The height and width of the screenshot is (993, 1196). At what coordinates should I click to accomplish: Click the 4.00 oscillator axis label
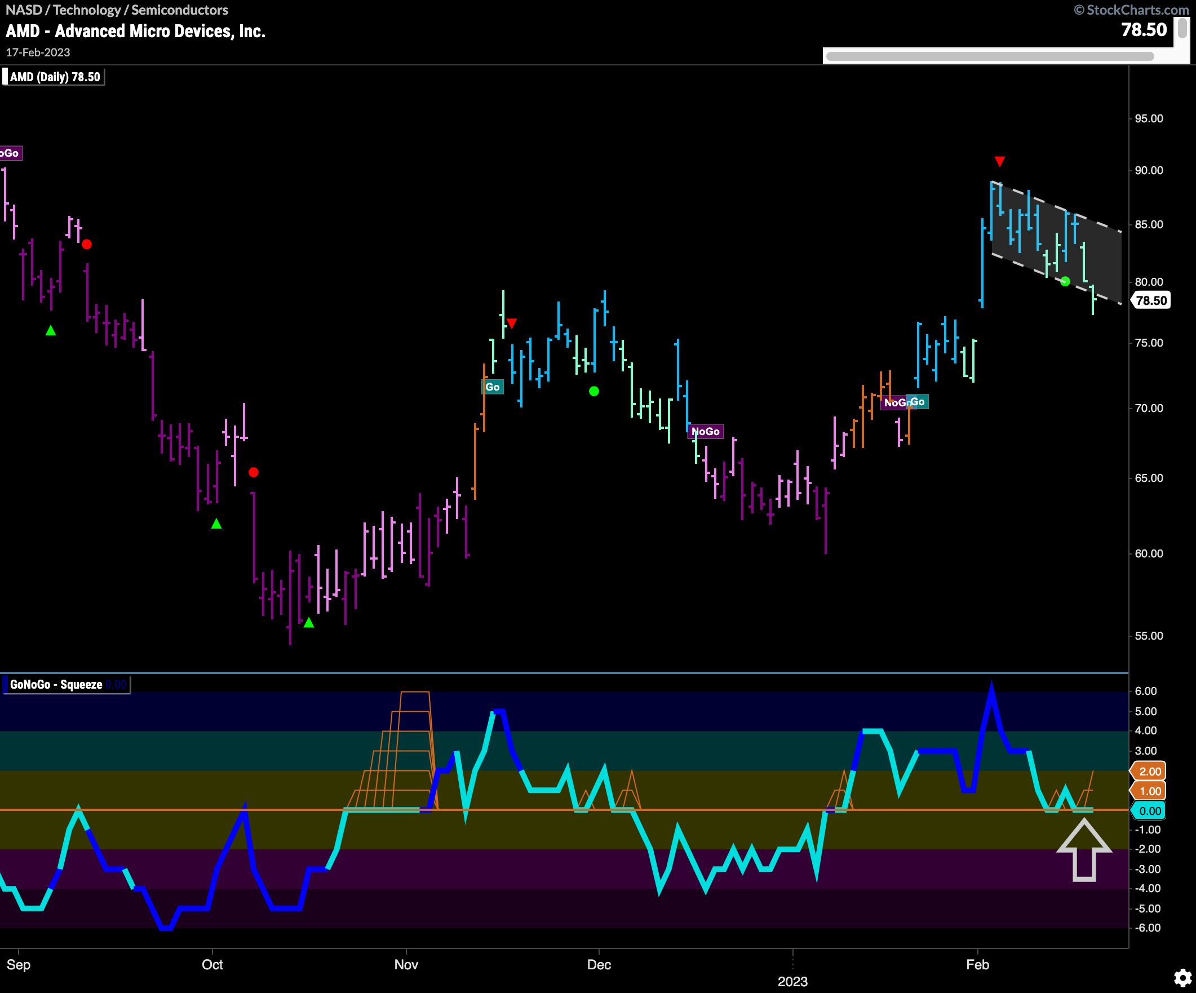coord(1146,730)
